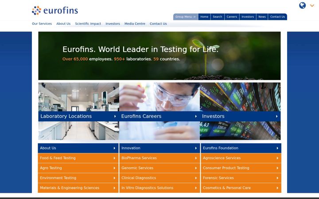This screenshot has width=319, height=199.
Task: Click the arrow on Food & Feed Testing
Action: [114, 158]
